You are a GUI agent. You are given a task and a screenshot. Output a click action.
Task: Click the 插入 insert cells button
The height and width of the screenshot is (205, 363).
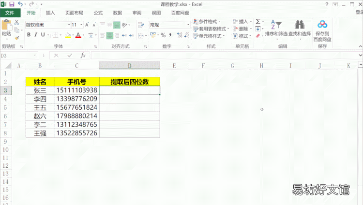(242, 22)
